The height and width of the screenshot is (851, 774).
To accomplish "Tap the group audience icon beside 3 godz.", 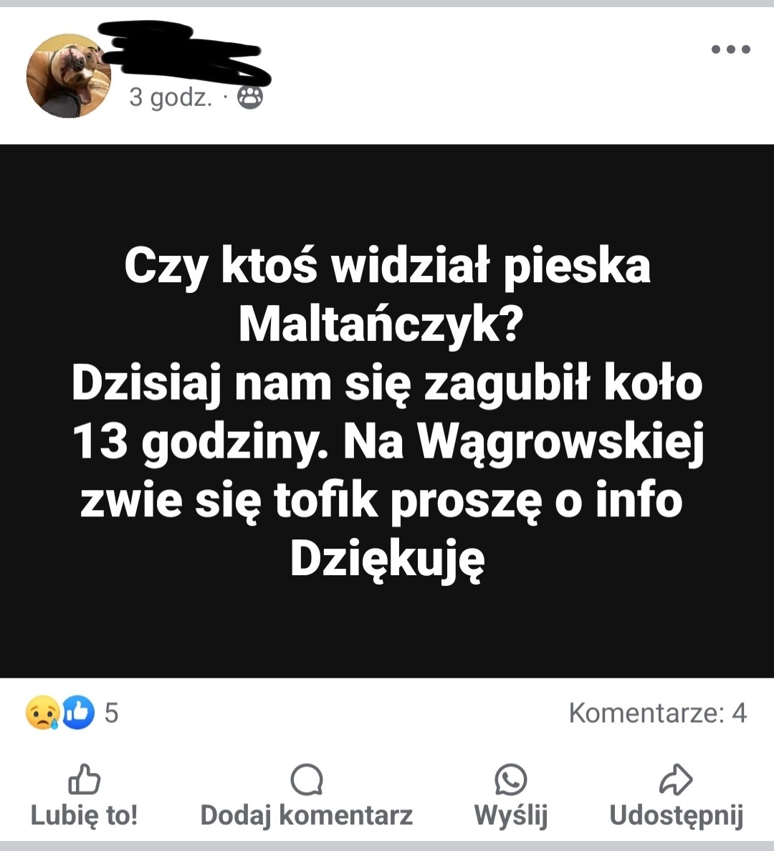I will click(250, 97).
